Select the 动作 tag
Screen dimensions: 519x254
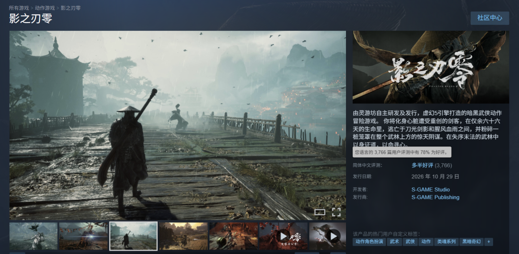[x=426, y=242]
